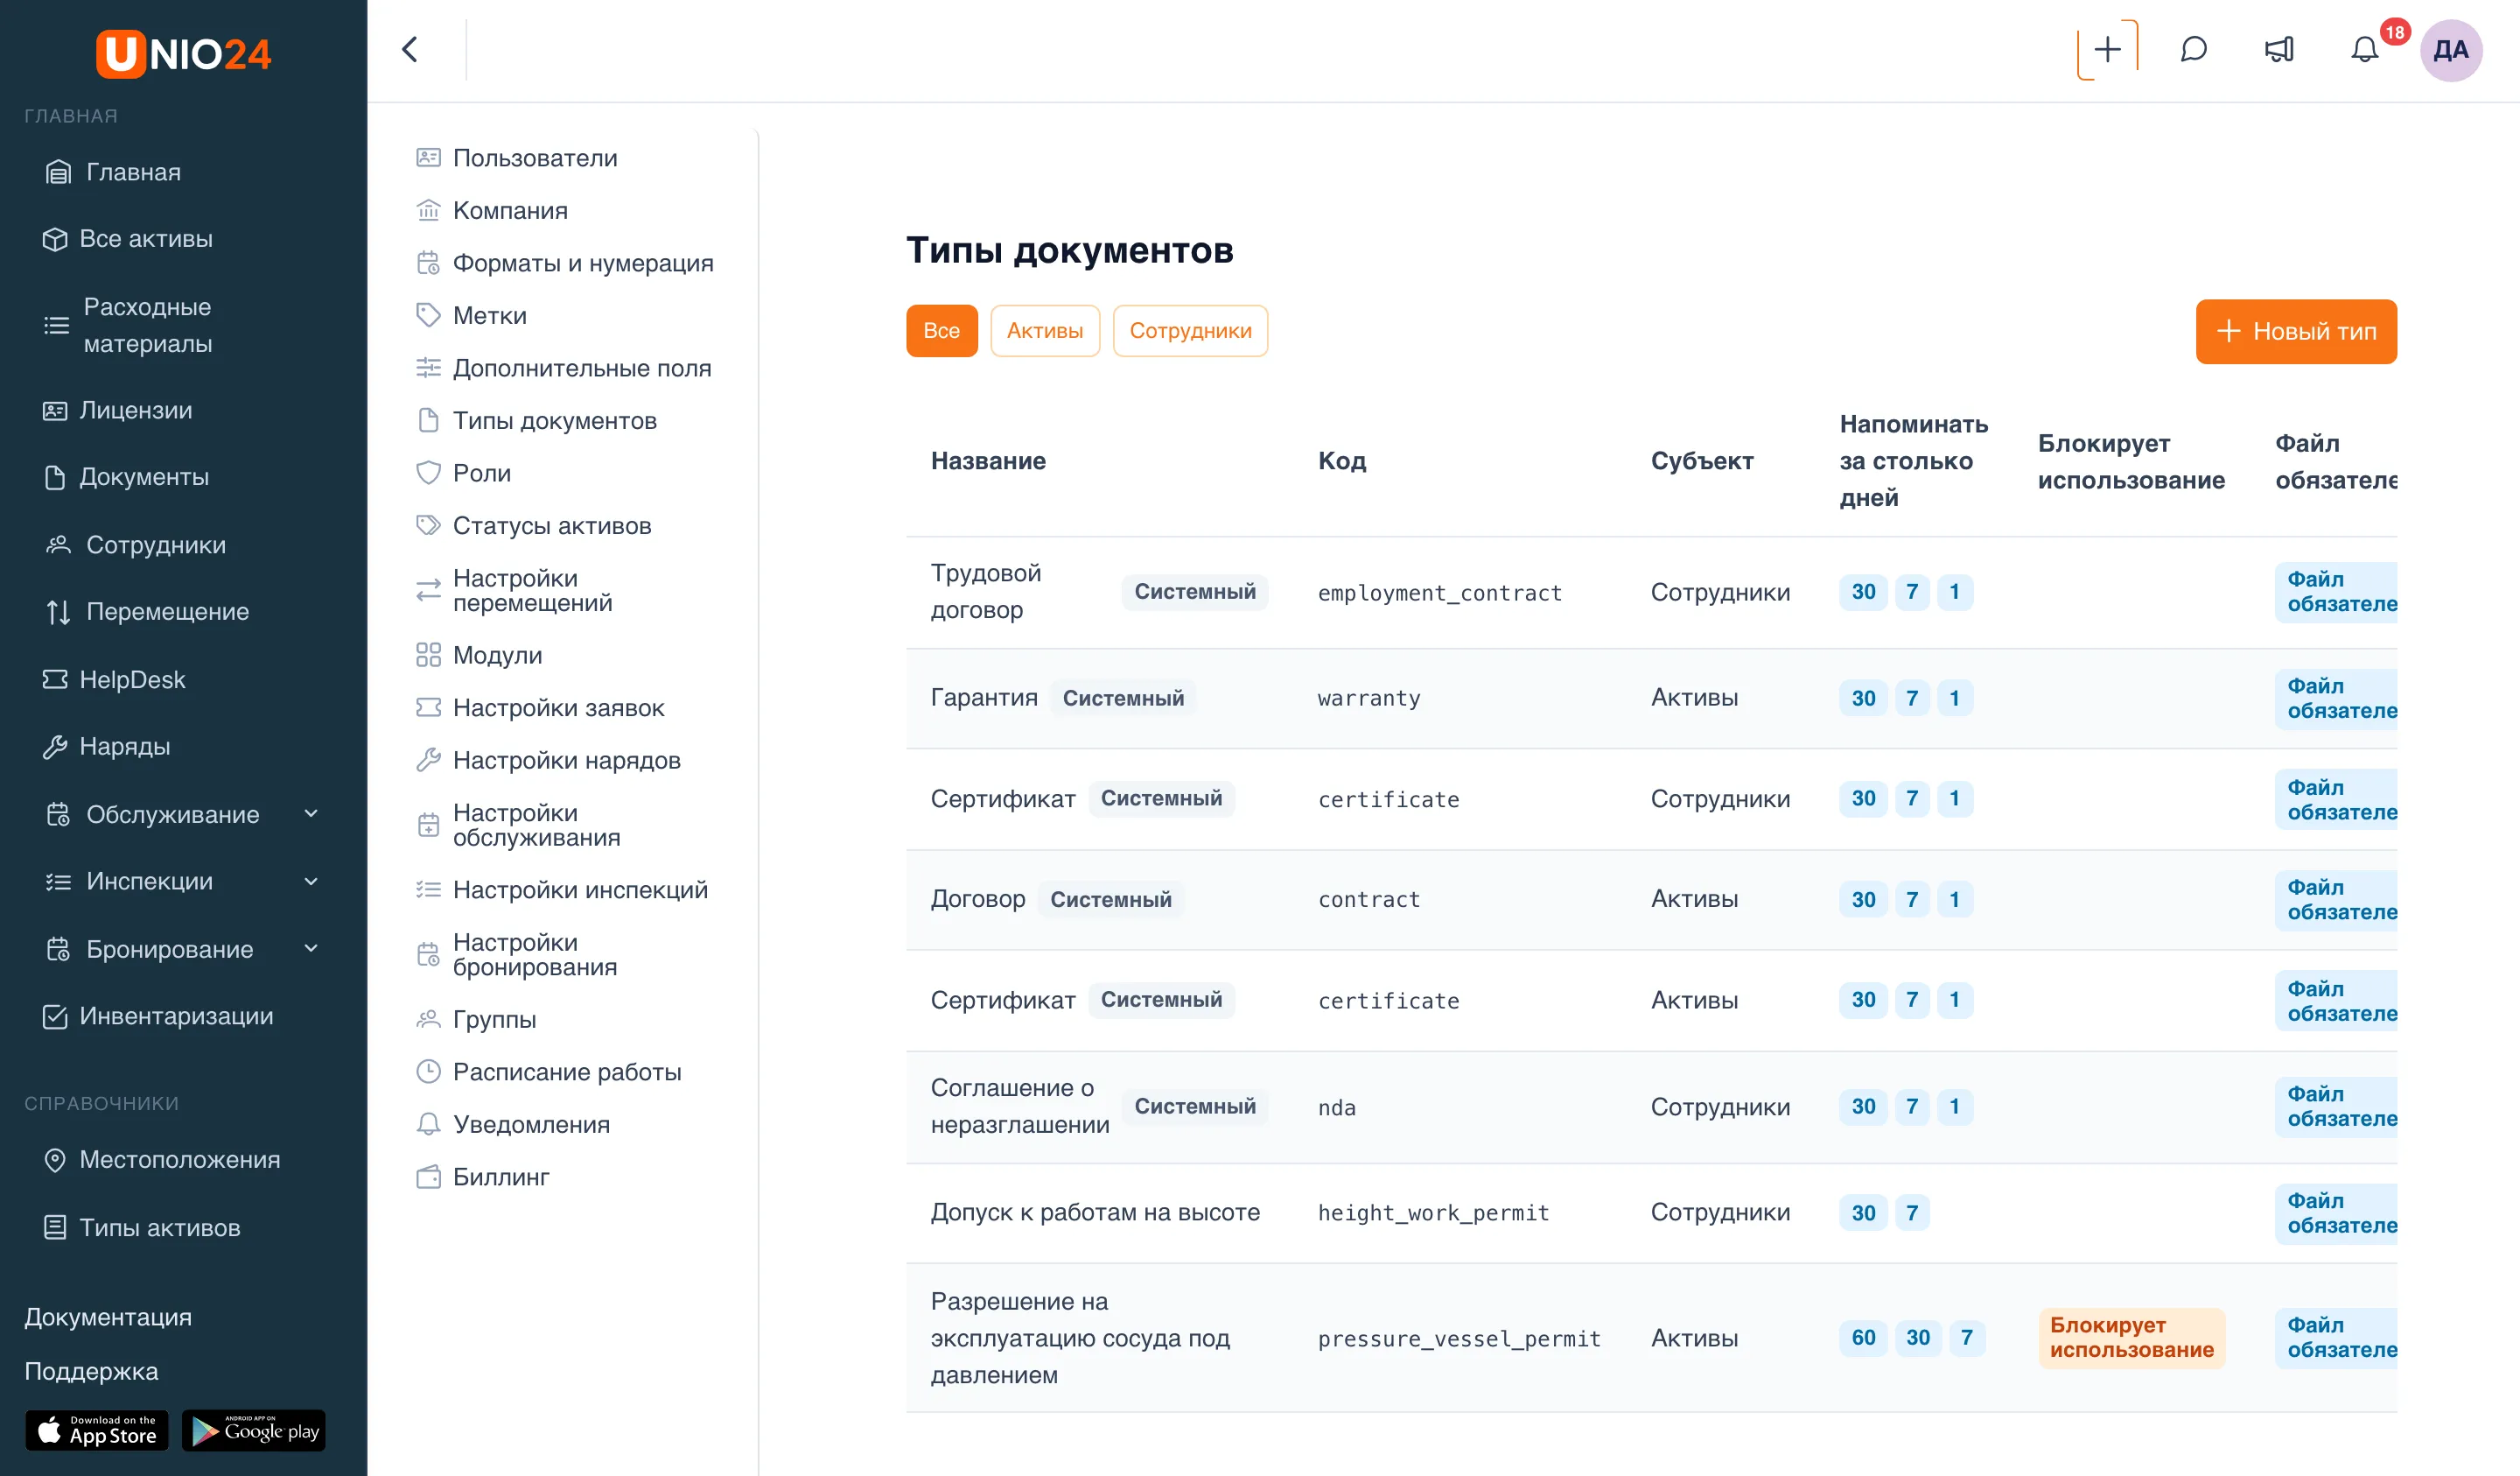Image resolution: width=2520 pixels, height=1476 pixels.
Task: Click the Расписание работы clock icon
Action: pyautogui.click(x=428, y=1072)
